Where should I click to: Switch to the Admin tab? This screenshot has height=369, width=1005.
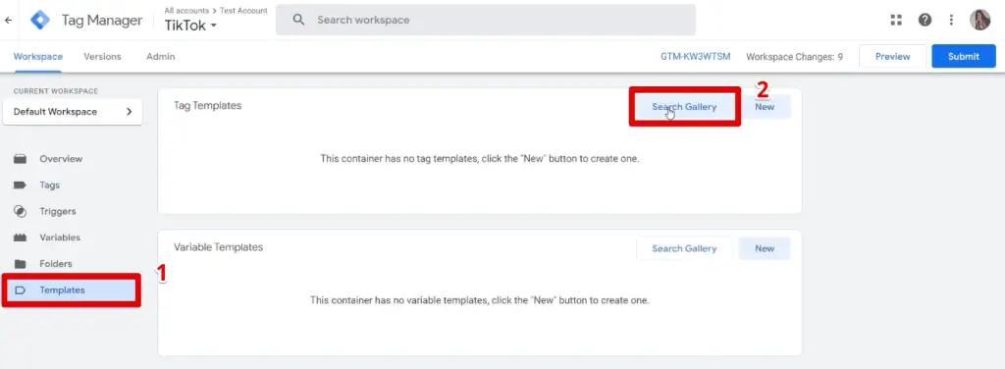[160, 56]
